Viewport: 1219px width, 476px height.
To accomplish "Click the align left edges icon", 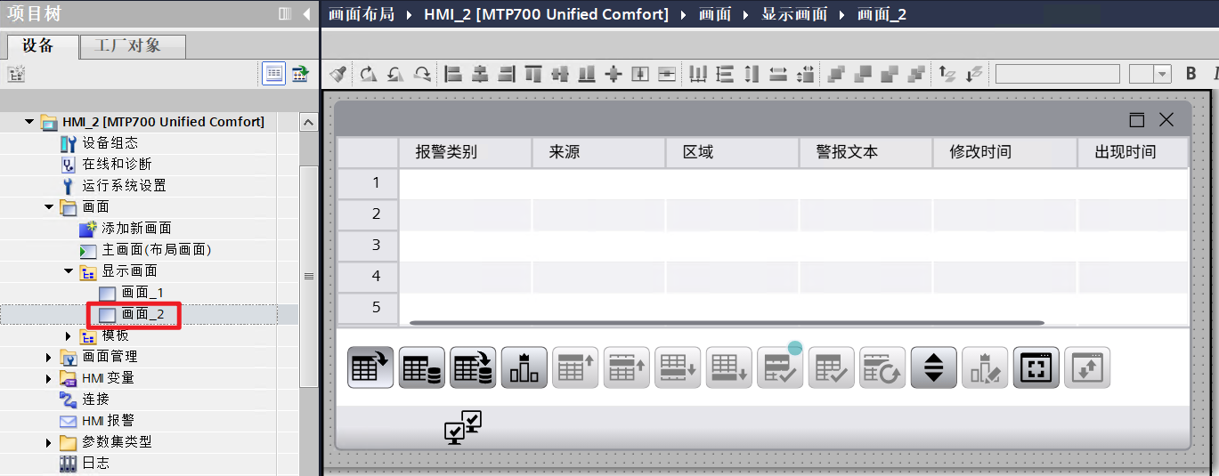I will click(453, 74).
